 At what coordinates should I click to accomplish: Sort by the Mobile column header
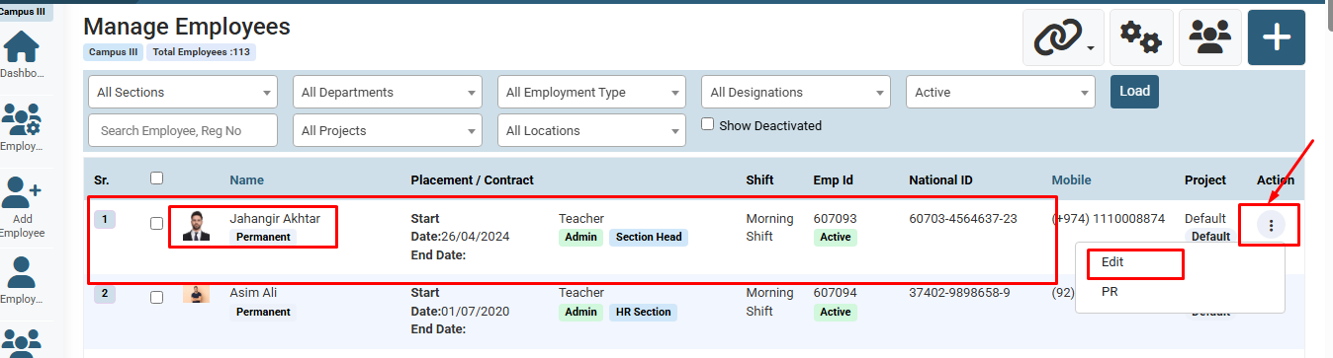(x=1072, y=179)
